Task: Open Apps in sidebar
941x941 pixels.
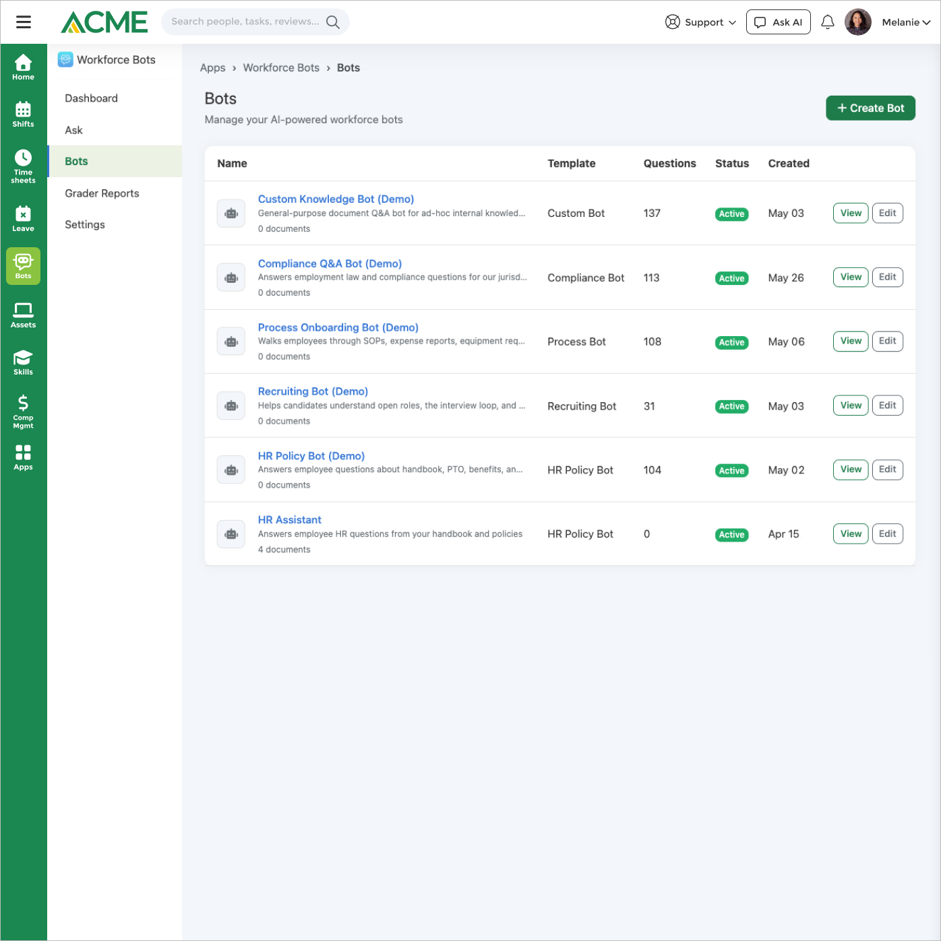Action: pyautogui.click(x=23, y=457)
